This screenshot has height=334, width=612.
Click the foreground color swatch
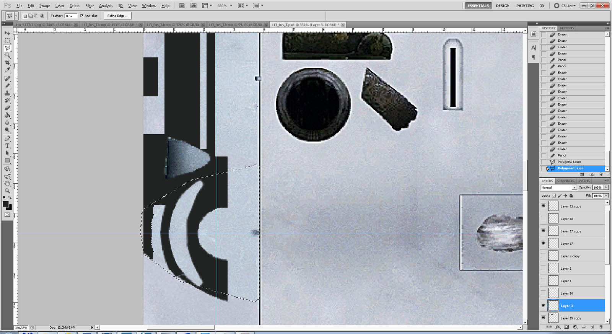[x=6, y=204]
